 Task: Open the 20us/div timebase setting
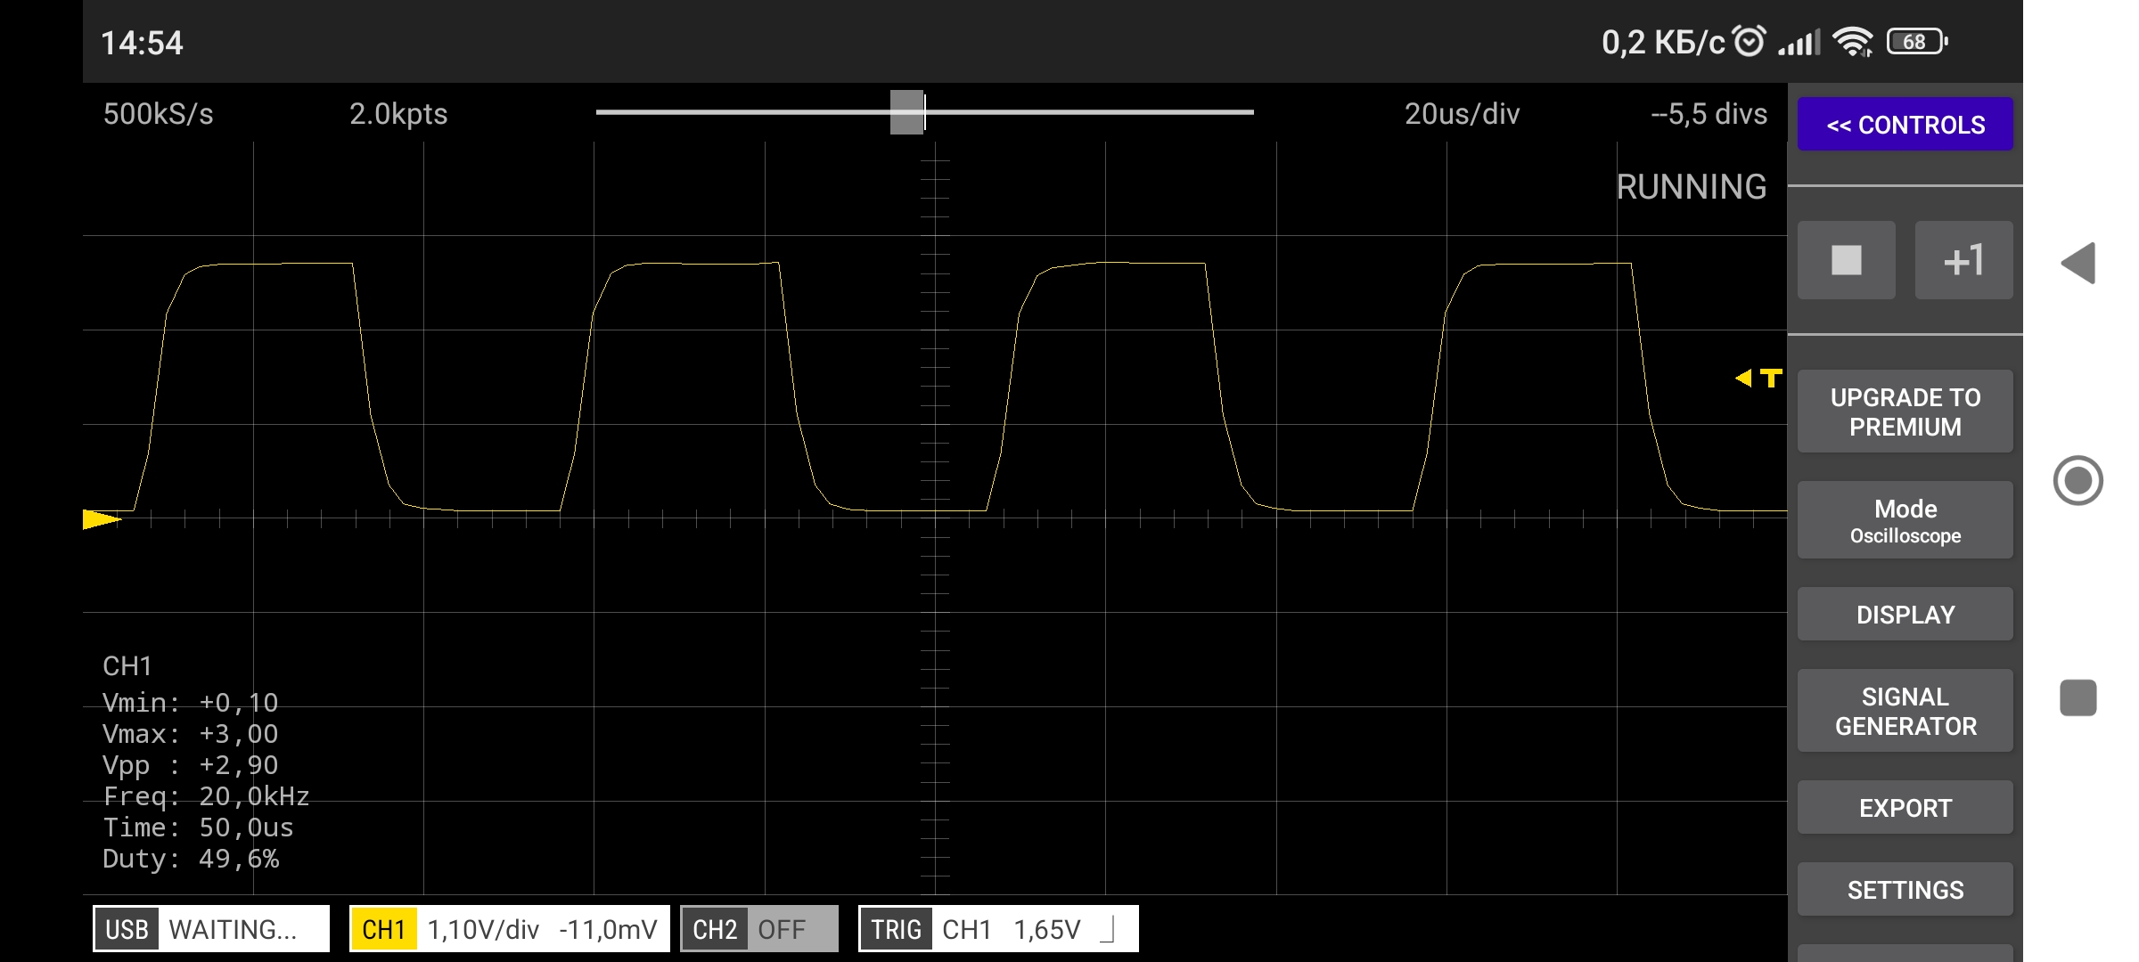[x=1462, y=114]
